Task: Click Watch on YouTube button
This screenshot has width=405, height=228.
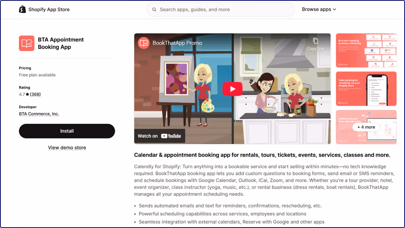Action: (159, 136)
